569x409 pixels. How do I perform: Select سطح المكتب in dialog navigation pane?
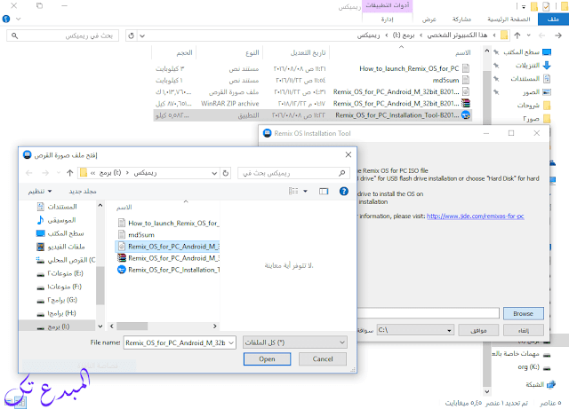[x=60, y=233]
